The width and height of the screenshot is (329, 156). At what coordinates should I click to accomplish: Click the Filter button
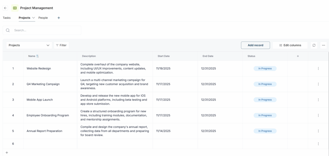point(61,45)
